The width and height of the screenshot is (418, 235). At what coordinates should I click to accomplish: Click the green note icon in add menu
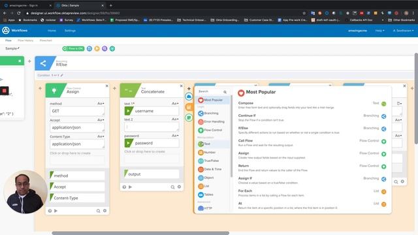(x=189, y=117)
